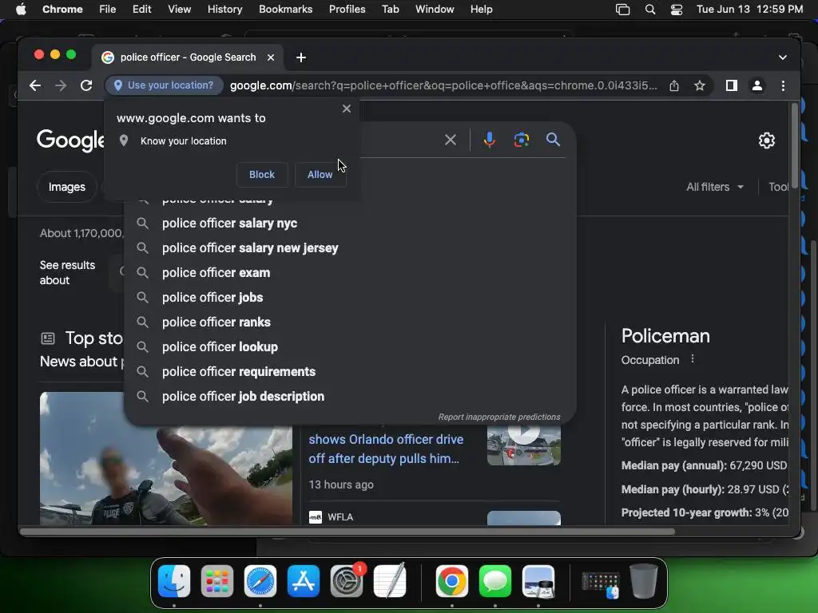Choose suggestion 'police officer ranks'
Viewport: 818px width, 613px height.
(x=350, y=322)
